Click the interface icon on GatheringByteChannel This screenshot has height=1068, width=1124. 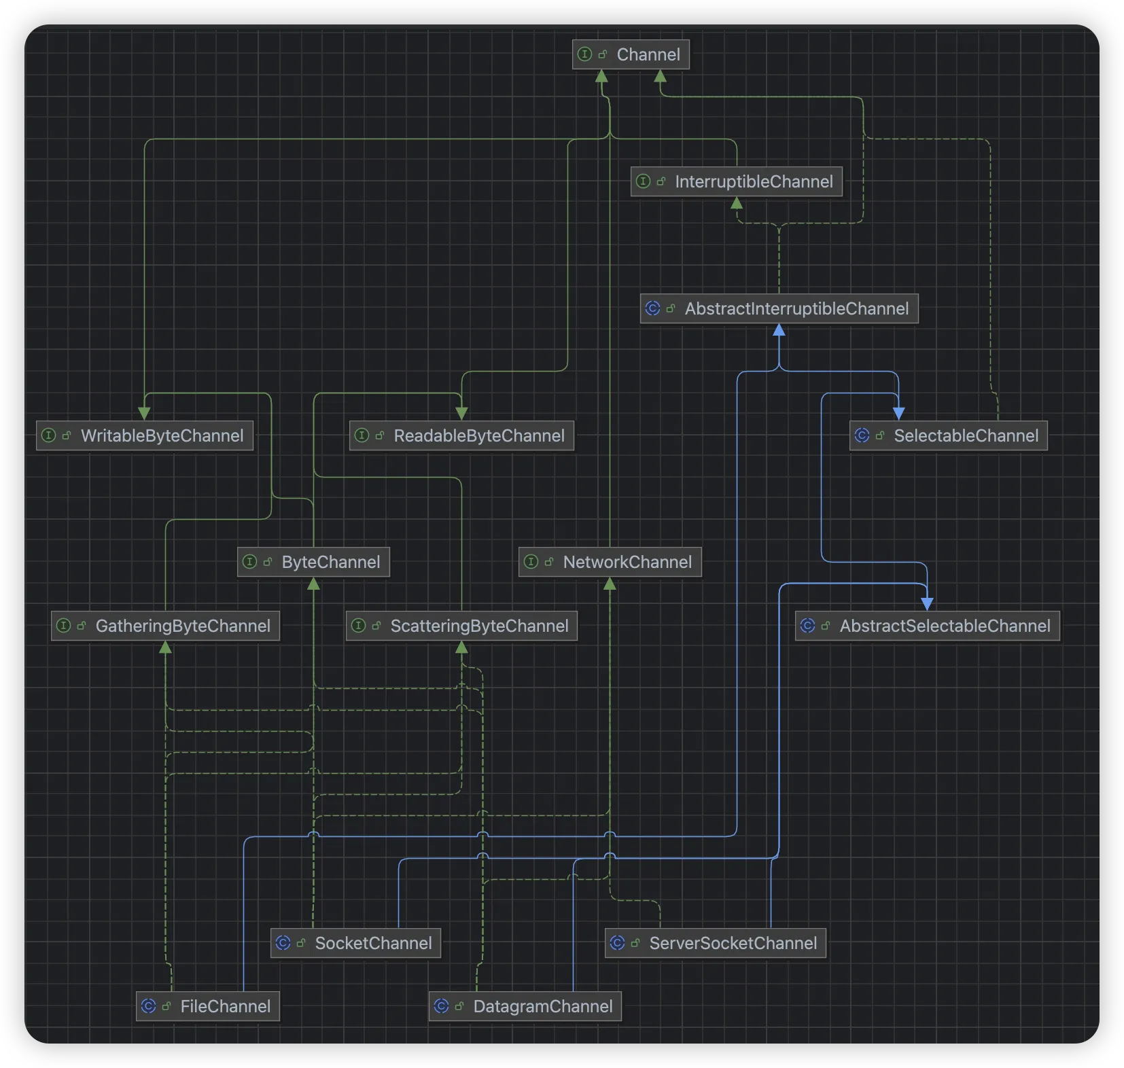click(64, 626)
